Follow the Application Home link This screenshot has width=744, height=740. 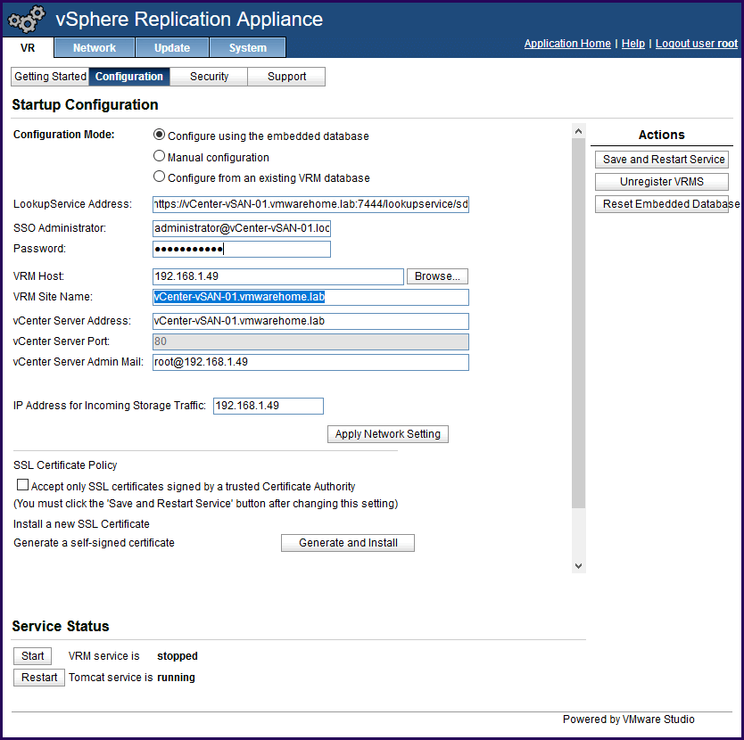pos(567,44)
